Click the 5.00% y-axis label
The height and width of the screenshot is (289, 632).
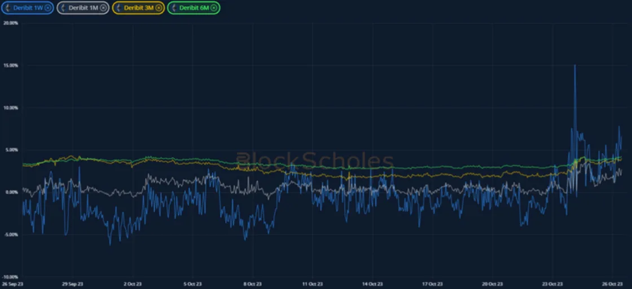pos(11,150)
